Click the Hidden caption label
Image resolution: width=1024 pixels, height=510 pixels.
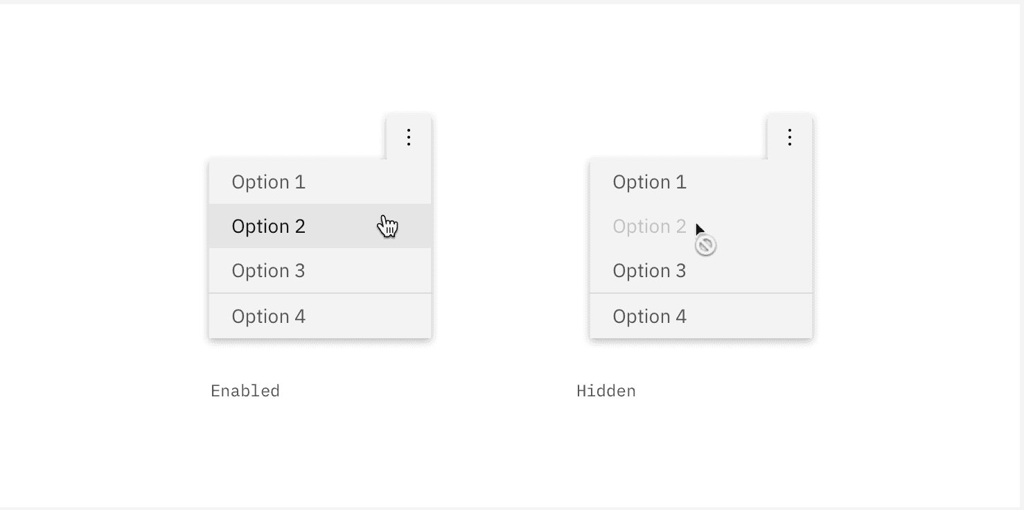tap(606, 391)
